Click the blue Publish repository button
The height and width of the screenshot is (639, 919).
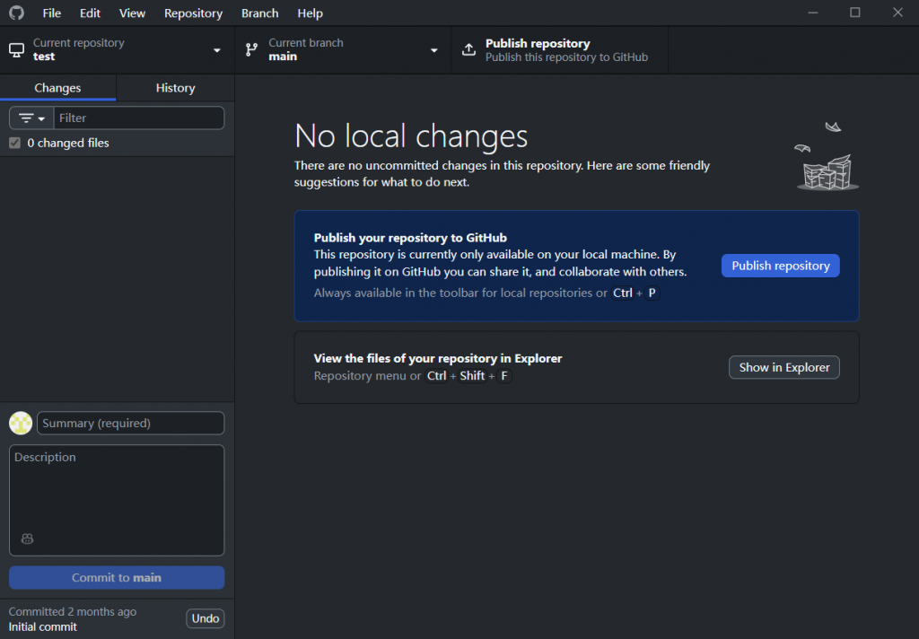click(x=780, y=266)
